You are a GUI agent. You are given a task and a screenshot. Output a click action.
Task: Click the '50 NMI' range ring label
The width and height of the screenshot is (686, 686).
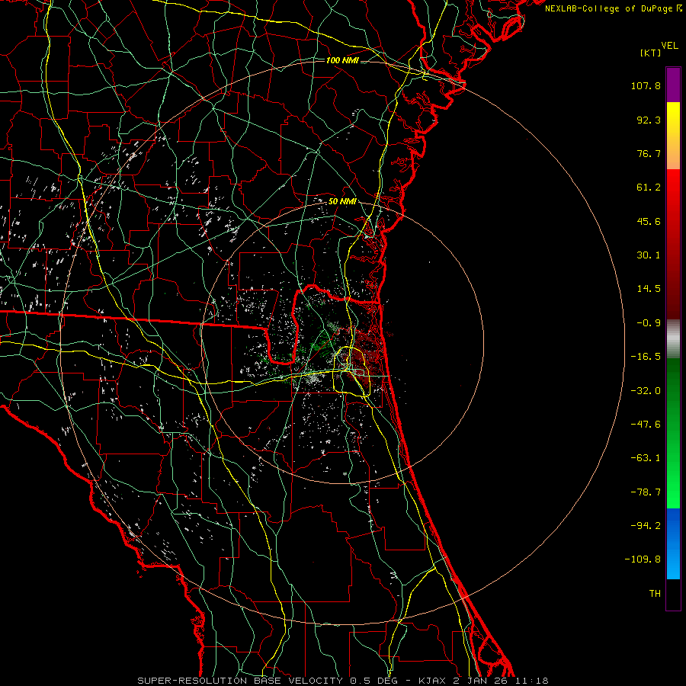342,202
